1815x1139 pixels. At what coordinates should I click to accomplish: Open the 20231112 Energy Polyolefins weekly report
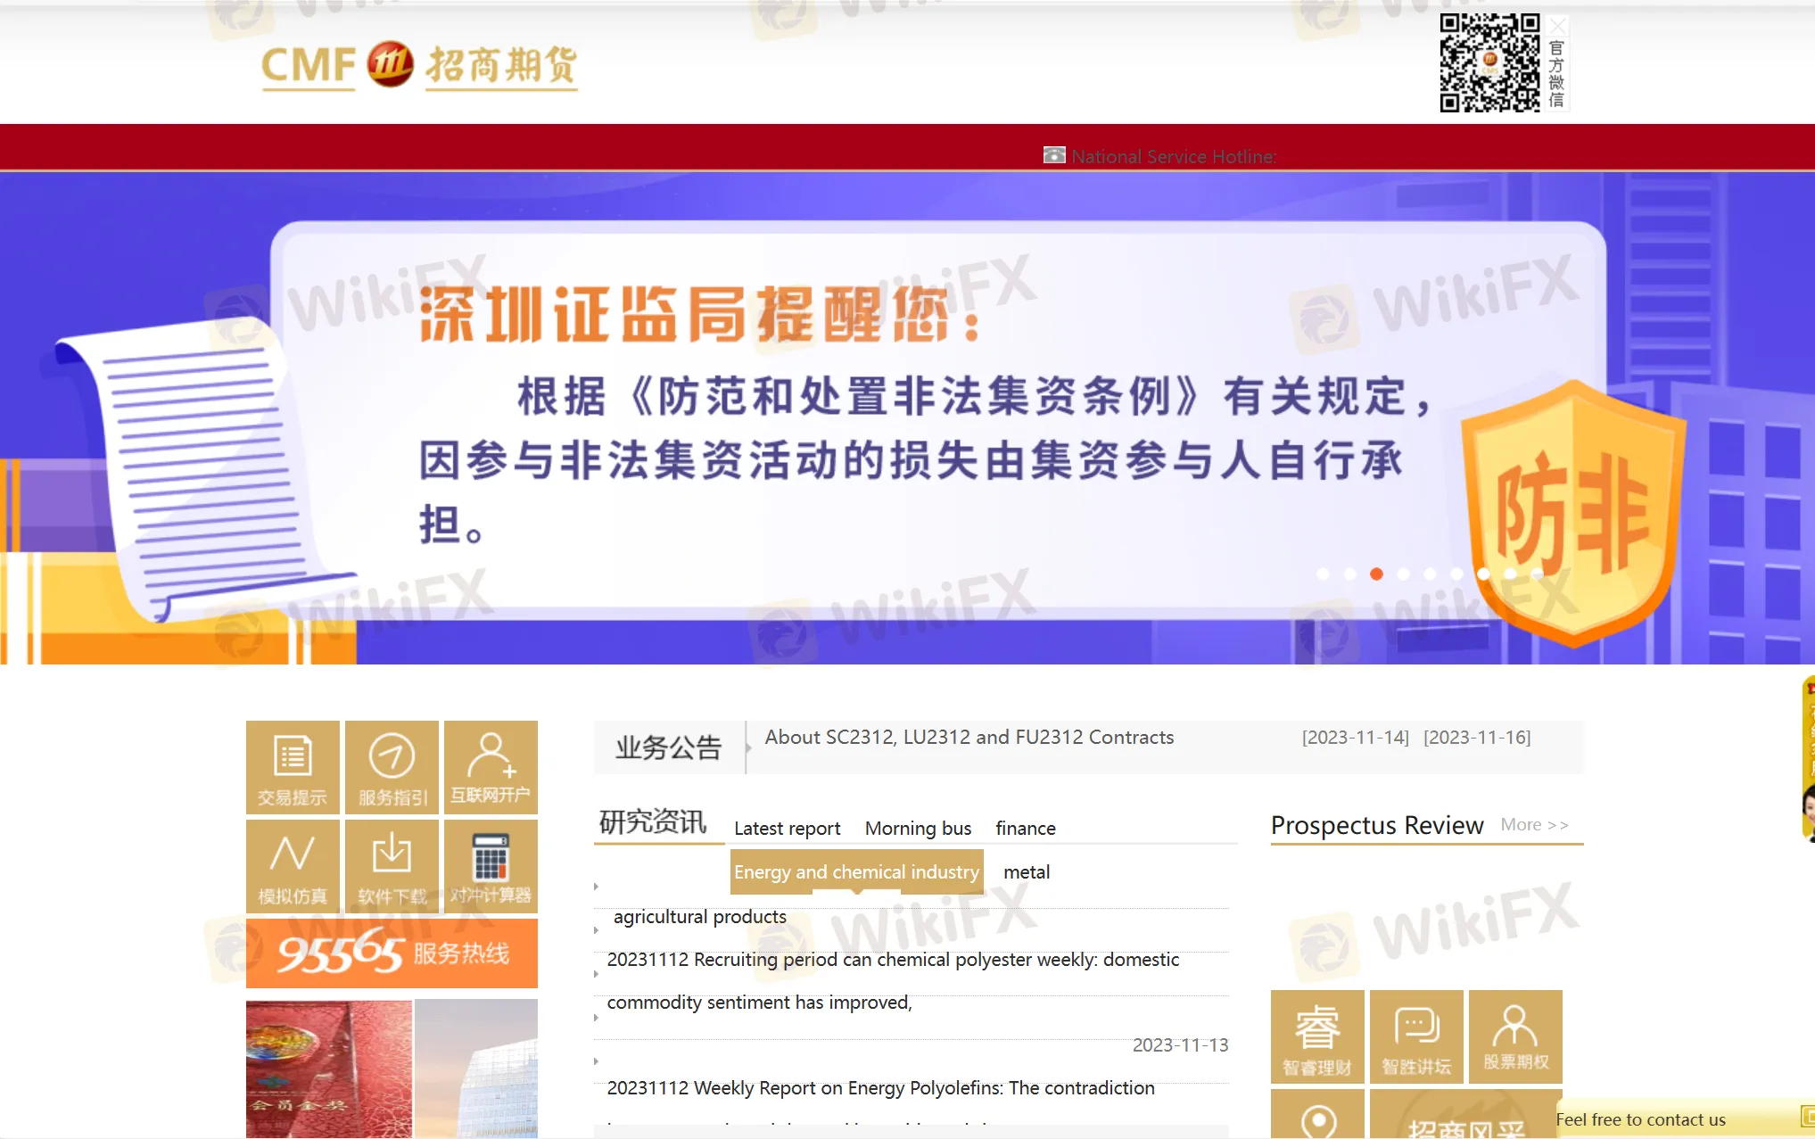880,1088
